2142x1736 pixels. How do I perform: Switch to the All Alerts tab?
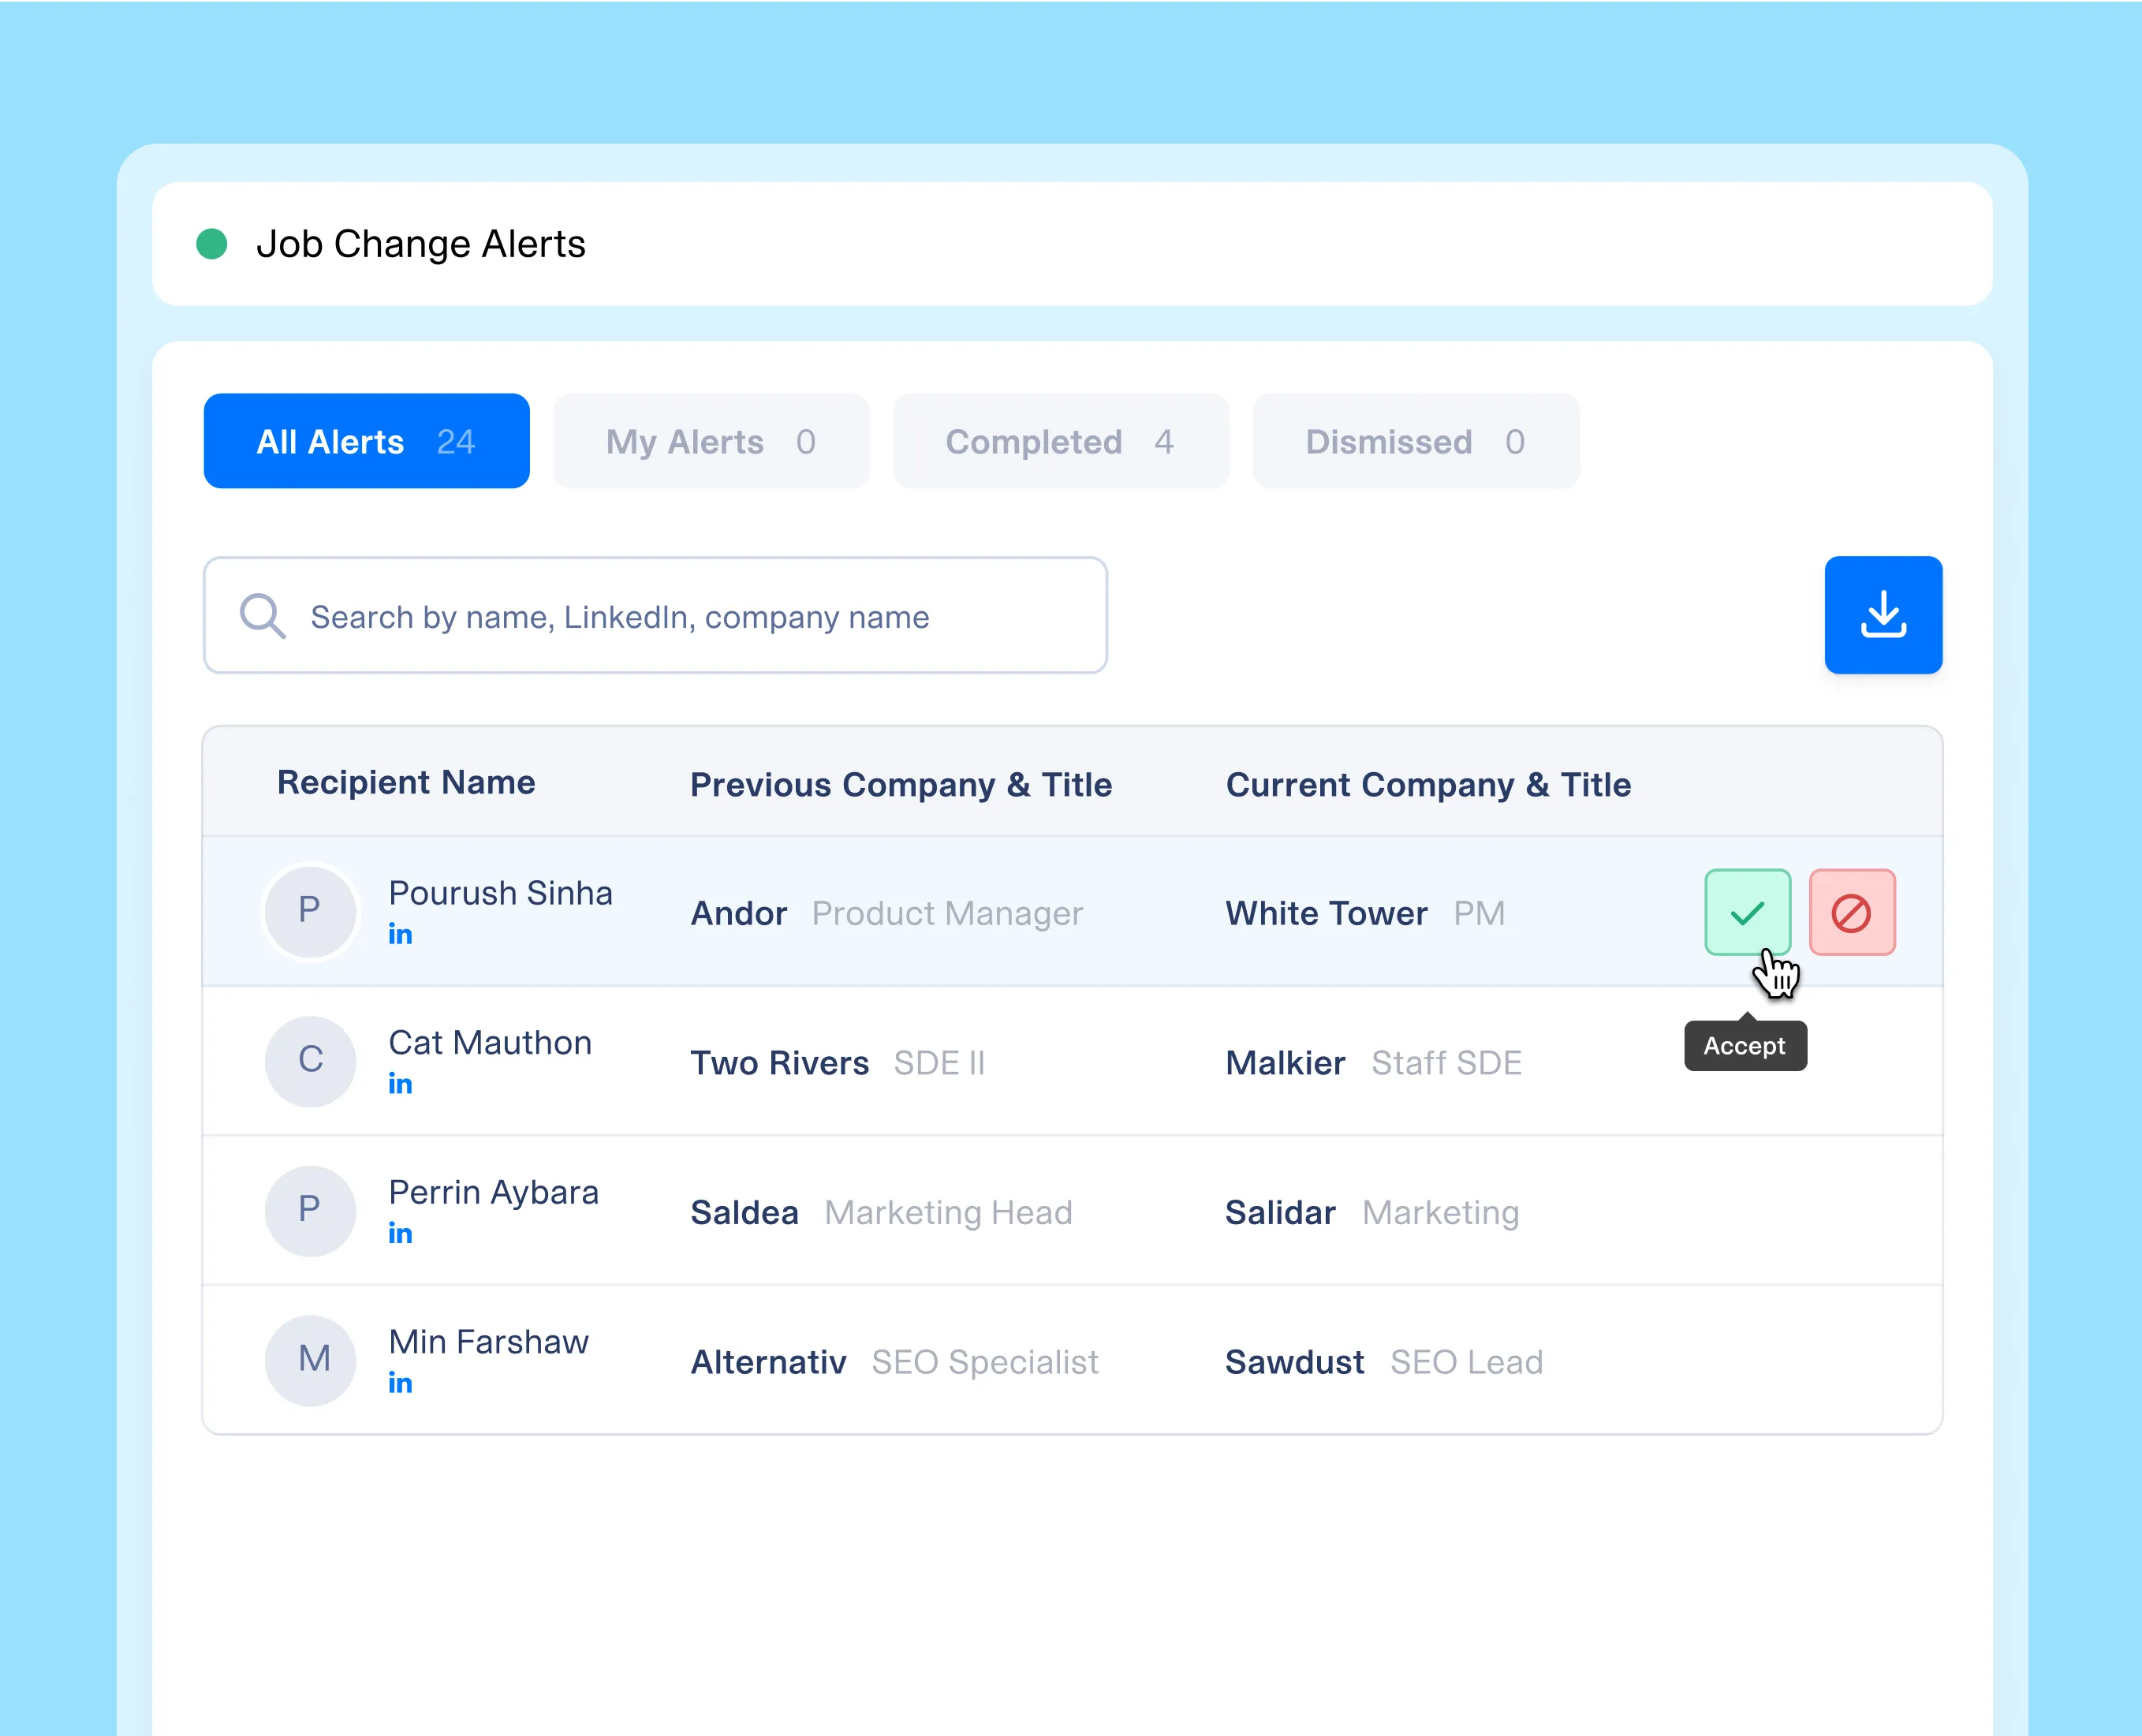tap(366, 441)
